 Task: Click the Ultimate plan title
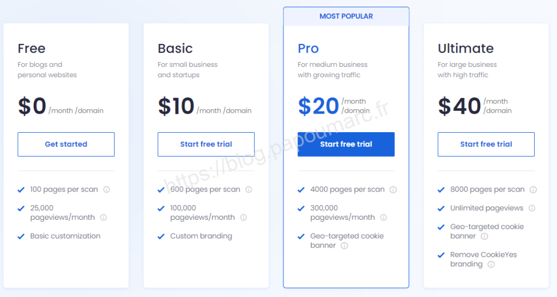pos(466,48)
